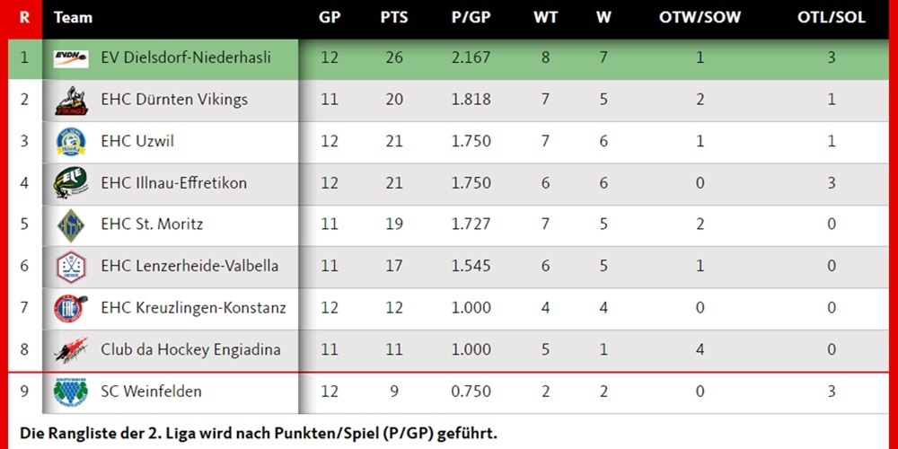Sort by the P/GP column header
This screenshot has height=449, width=898.
point(471,18)
